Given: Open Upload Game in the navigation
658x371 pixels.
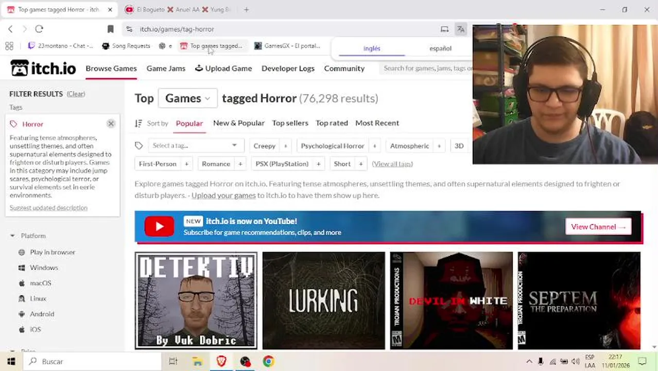Looking at the screenshot, I should pyautogui.click(x=223, y=68).
